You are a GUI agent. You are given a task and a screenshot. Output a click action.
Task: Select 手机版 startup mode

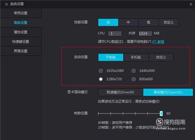(136, 57)
